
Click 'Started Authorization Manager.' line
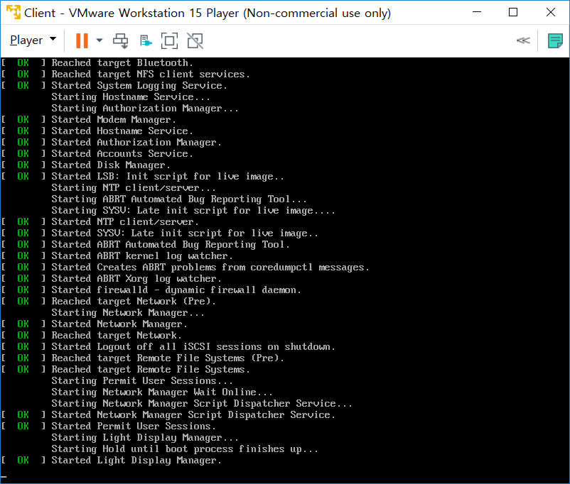point(136,143)
